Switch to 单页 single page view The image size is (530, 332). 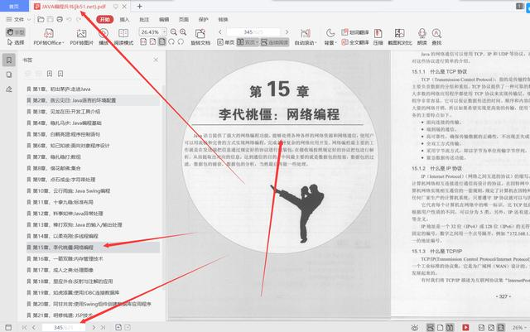pos(225,42)
